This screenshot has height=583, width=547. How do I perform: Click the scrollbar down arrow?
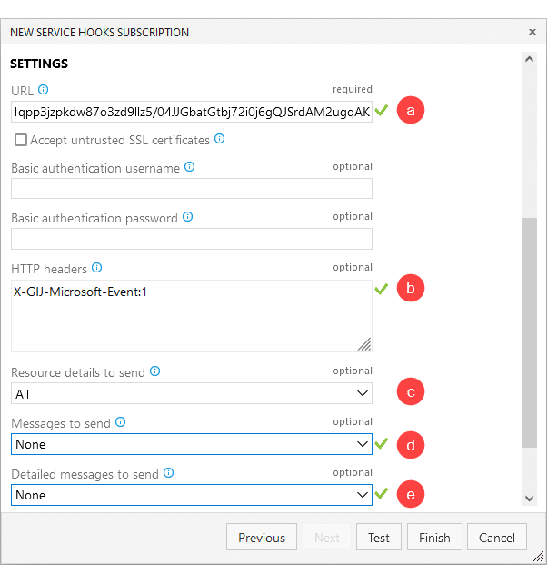tap(529, 499)
